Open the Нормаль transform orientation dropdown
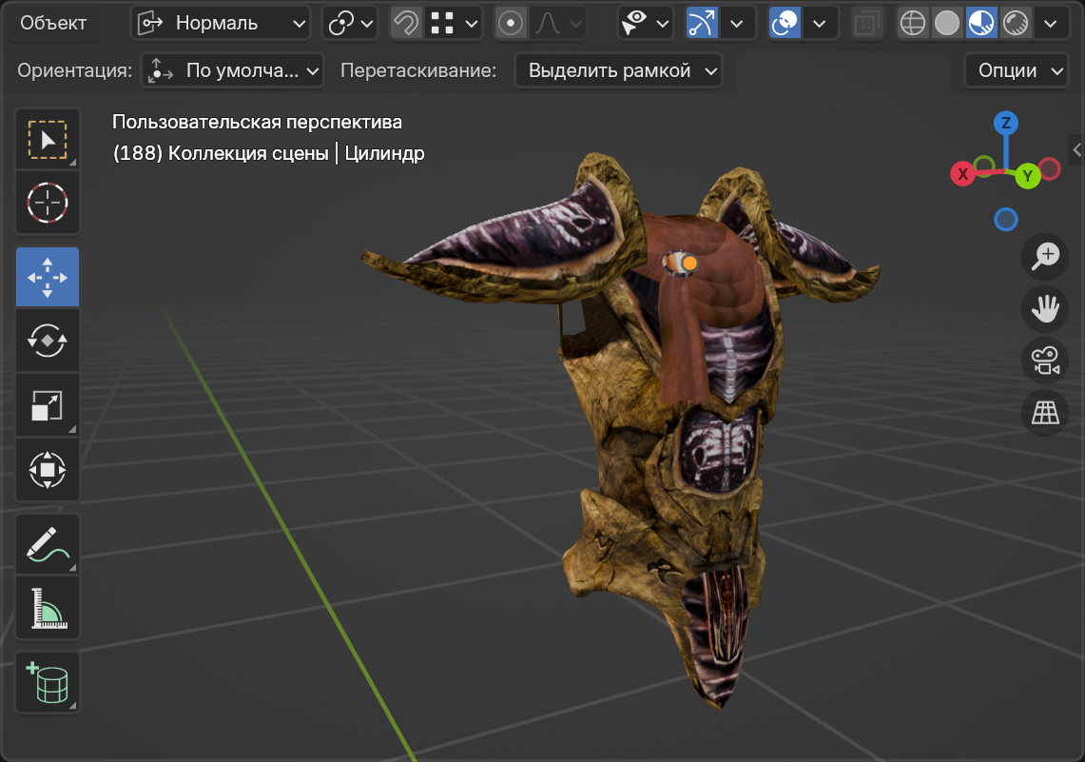 (x=221, y=23)
